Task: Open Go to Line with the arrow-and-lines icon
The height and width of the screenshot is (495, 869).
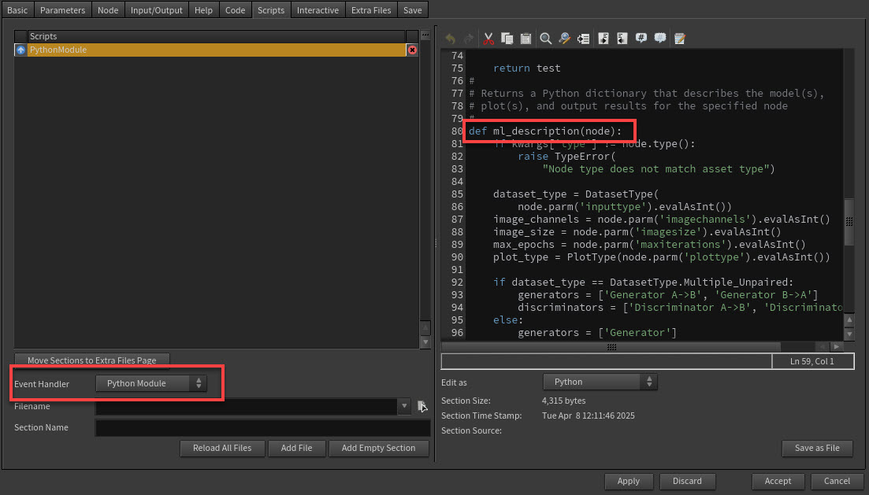Action: [583, 39]
